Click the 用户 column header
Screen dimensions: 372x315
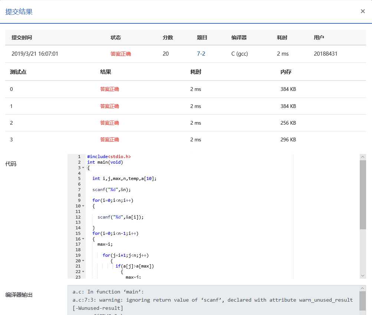(x=319, y=37)
